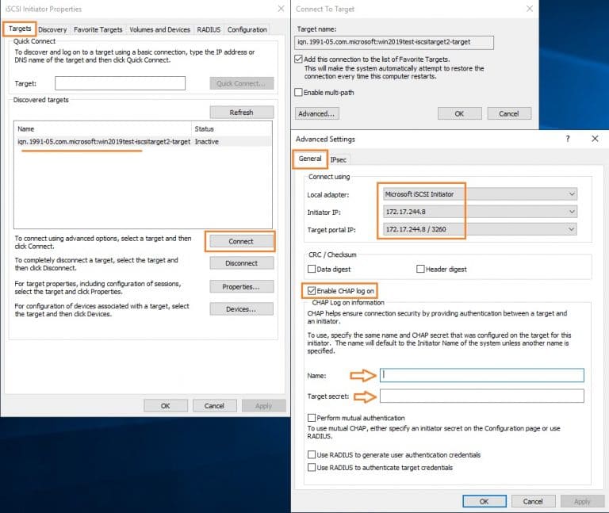Go to the Volumes and Devices tab
Viewport: 609px width, 513px height.
[159, 29]
